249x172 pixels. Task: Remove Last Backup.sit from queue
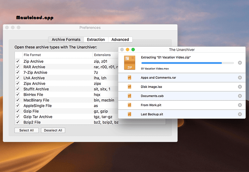240,114
